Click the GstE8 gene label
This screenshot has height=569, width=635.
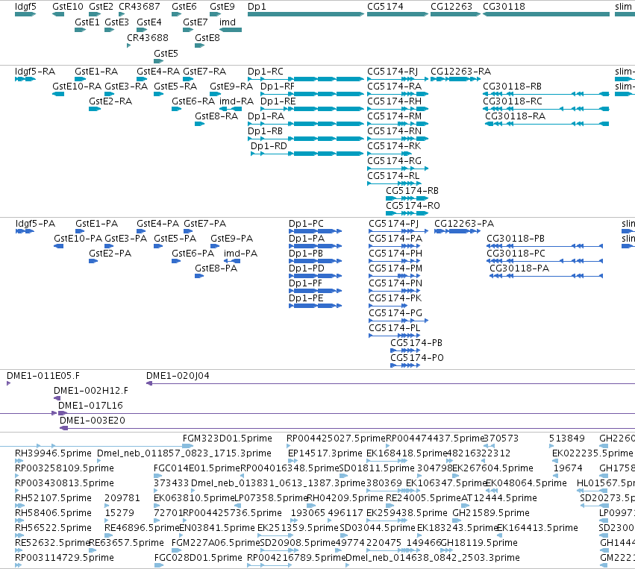[x=207, y=38]
